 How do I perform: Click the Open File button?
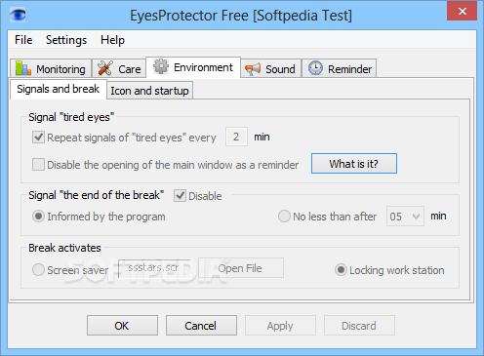coord(241,268)
